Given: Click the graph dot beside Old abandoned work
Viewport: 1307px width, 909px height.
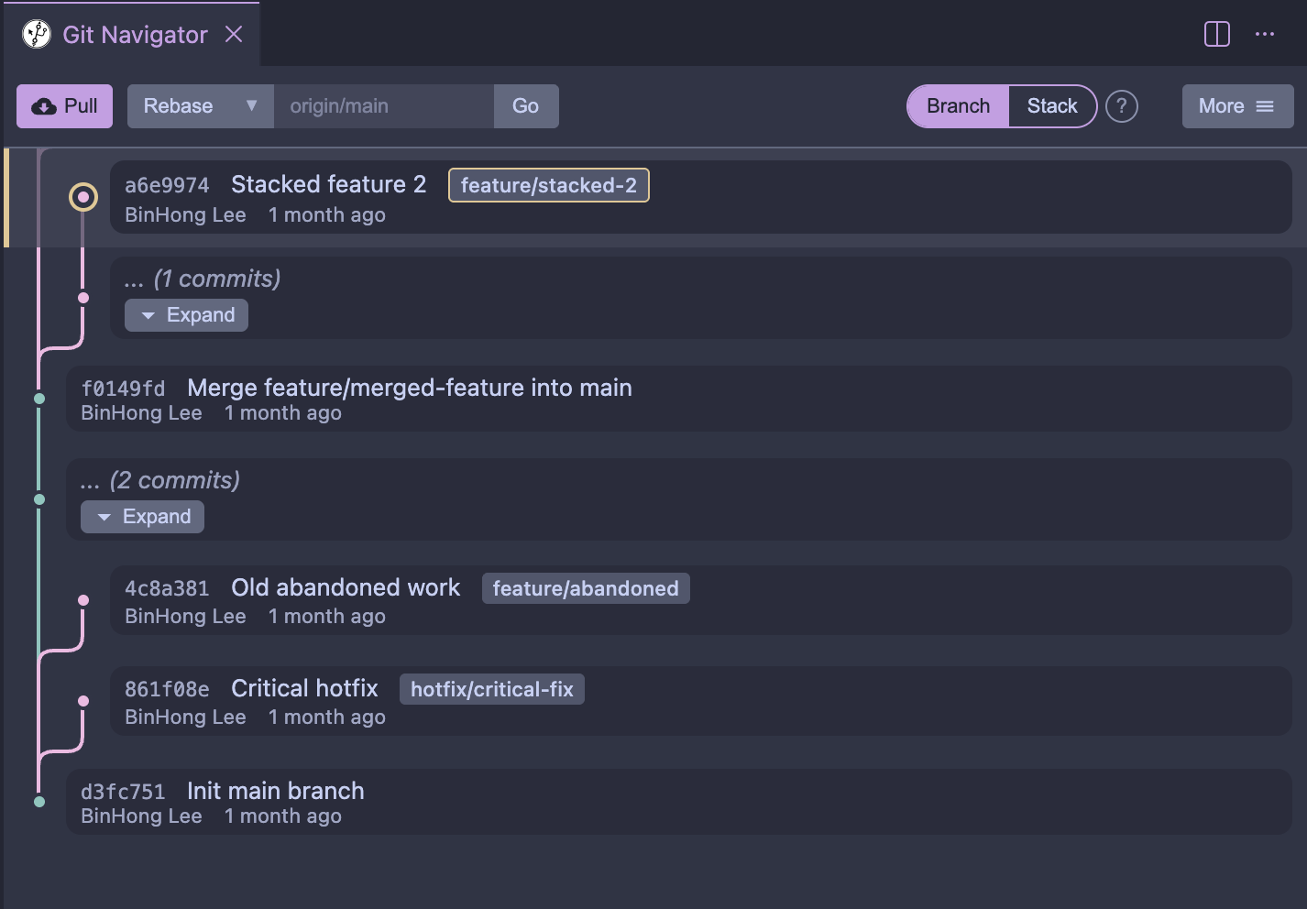Looking at the screenshot, I should pyautogui.click(x=83, y=599).
